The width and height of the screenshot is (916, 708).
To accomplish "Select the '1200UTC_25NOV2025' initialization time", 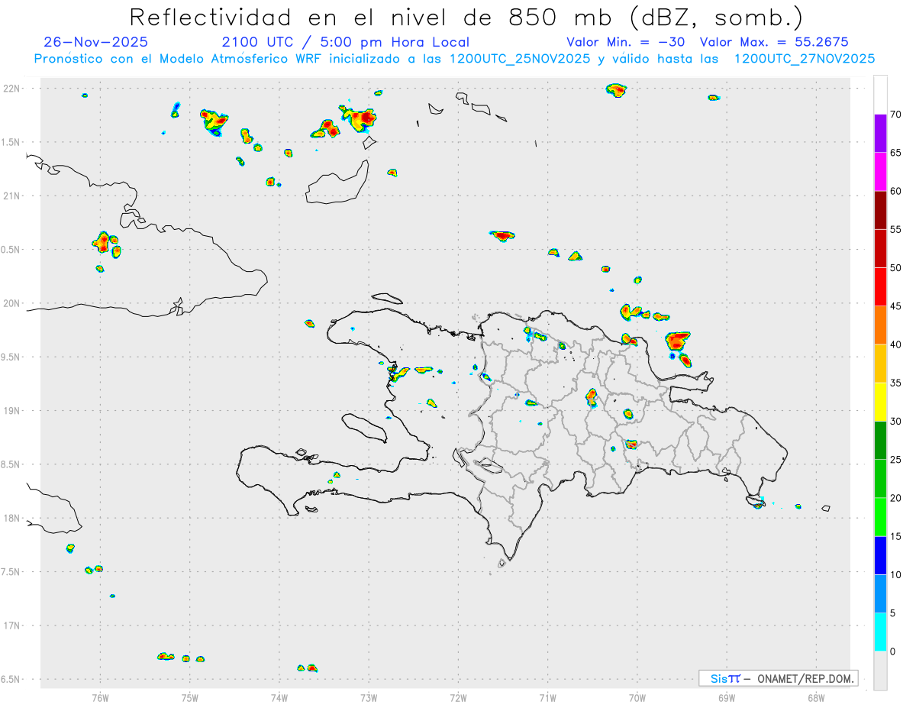I will pos(519,59).
